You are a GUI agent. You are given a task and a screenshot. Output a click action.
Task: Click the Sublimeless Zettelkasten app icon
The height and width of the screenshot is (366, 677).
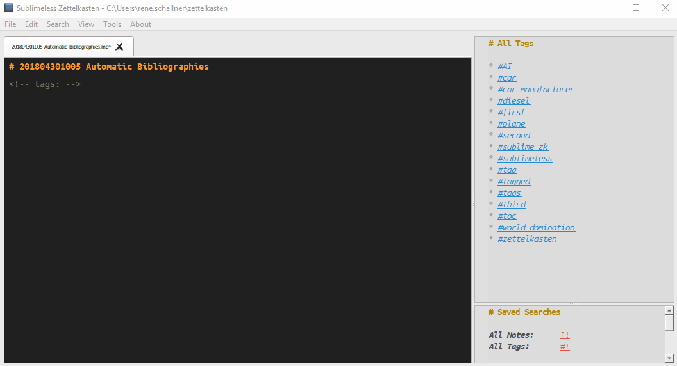(8, 8)
